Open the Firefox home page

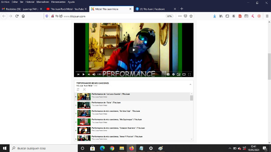(x=23, y=16)
